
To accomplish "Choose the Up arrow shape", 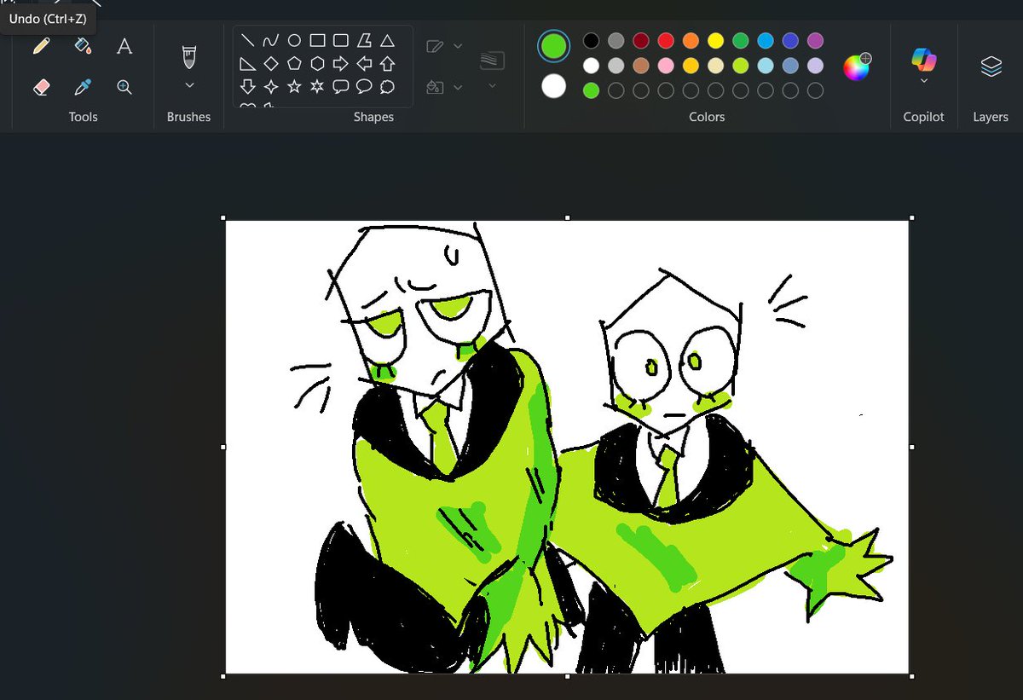I will [387, 63].
